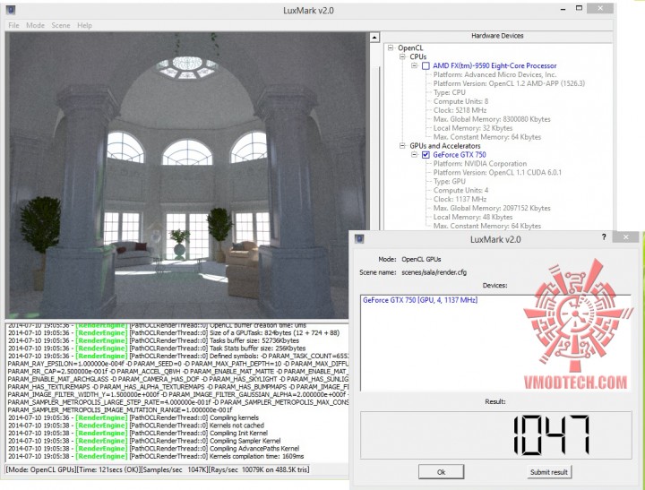This screenshot has width=645, height=490.
Task: Open the Mode menu
Action: 35,25
